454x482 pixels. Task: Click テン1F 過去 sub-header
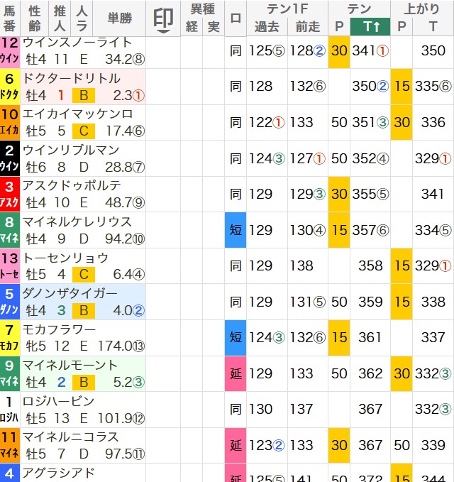pos(267,27)
